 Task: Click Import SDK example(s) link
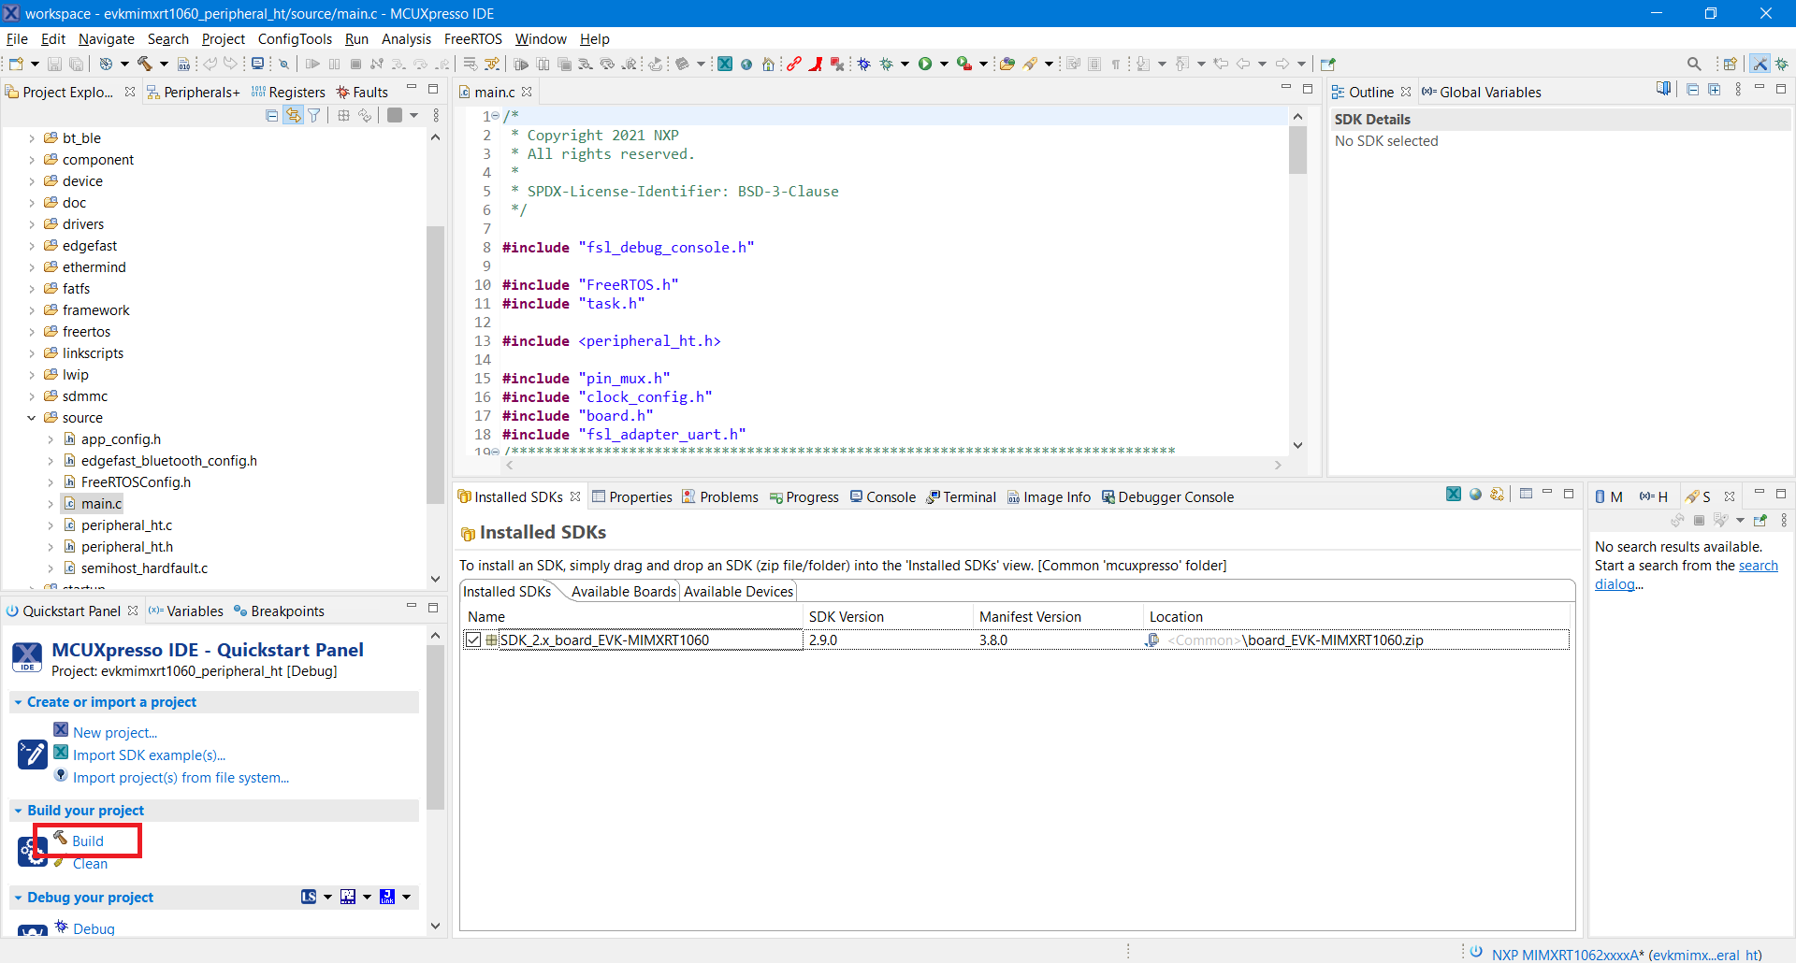149,755
